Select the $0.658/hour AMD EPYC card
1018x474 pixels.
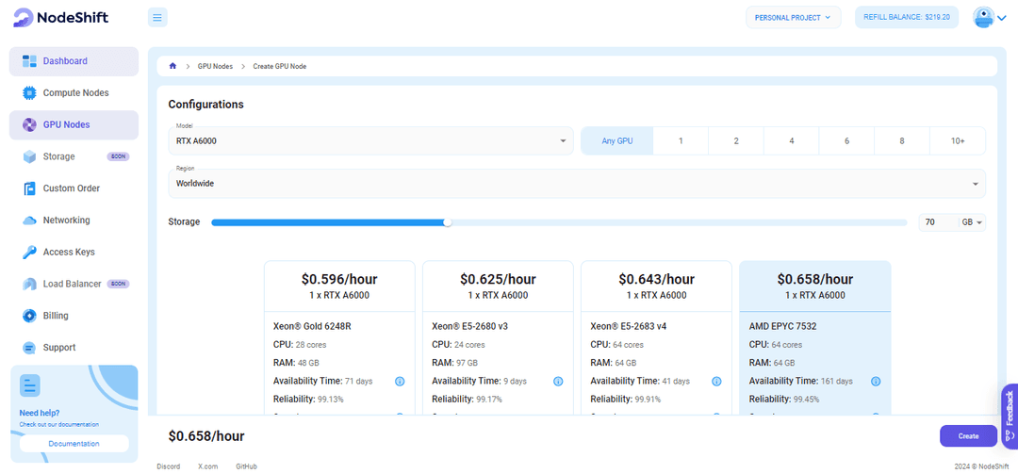click(814, 337)
